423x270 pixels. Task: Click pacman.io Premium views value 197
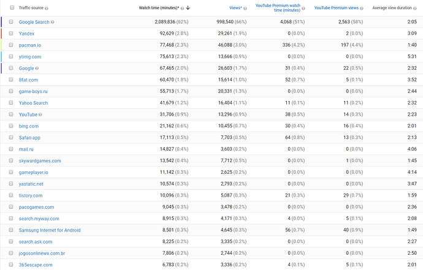345,45
